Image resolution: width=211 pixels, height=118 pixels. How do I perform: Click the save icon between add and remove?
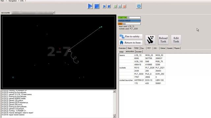pos(120,6)
